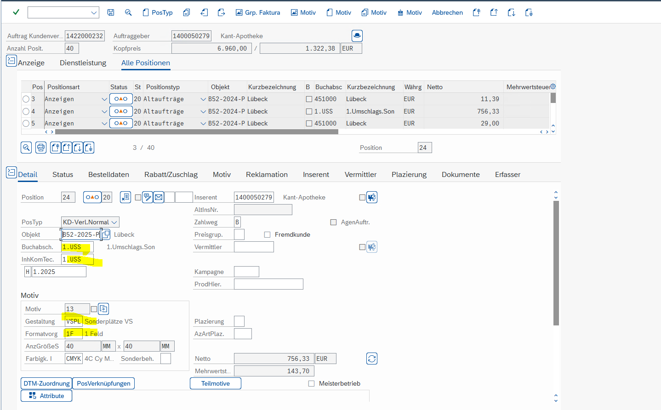Select the radio button for position 3
The height and width of the screenshot is (410, 661).
coord(26,99)
